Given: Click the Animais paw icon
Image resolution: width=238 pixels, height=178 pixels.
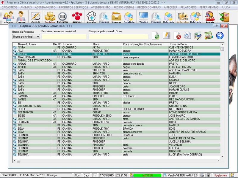Looking at the screenshot, I should 77,17.
